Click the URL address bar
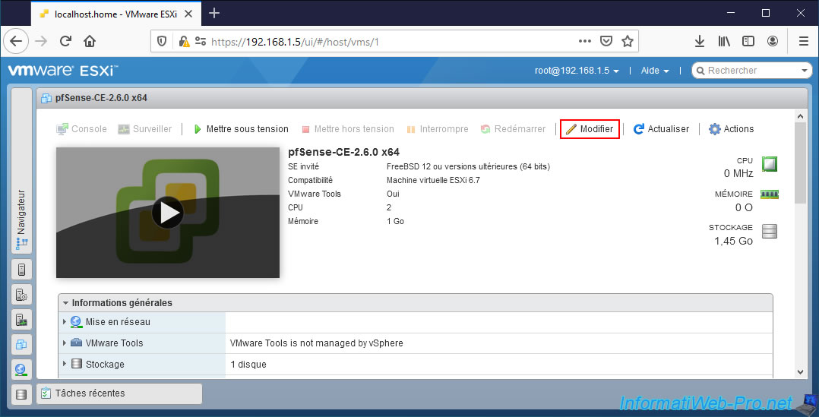The width and height of the screenshot is (819, 417). pyautogui.click(x=394, y=41)
